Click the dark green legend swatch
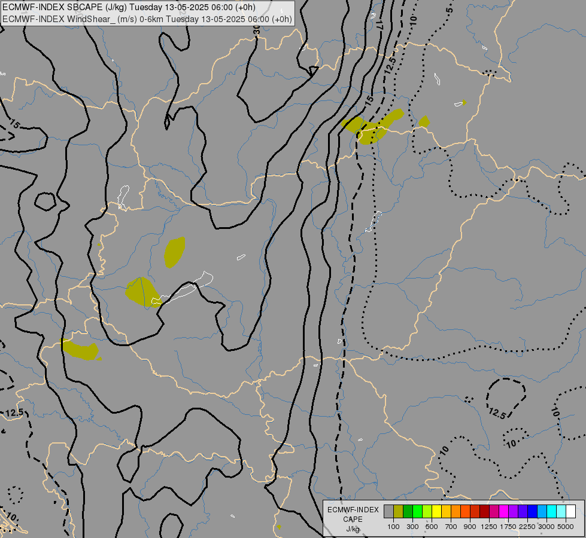This screenshot has height=538, width=586. tap(408, 511)
